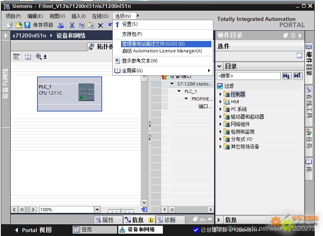Click the Copy toolbar icon

coord(82,25)
